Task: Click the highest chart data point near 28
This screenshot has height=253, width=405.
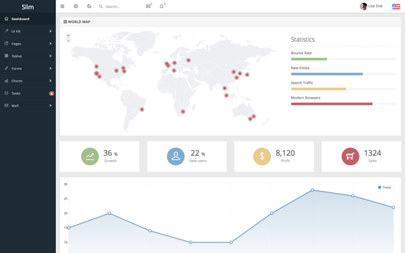Action: tap(313, 190)
